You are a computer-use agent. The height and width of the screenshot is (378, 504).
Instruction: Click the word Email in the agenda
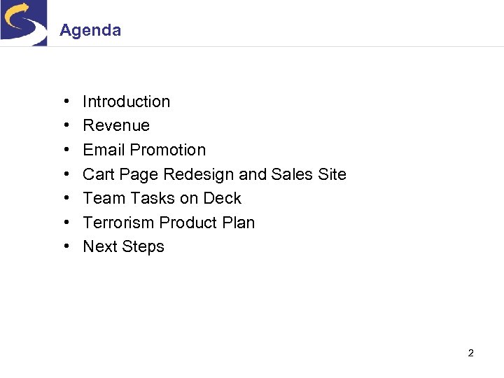(x=104, y=150)
